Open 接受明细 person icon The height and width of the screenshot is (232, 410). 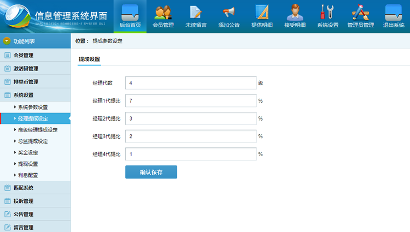coord(295,12)
